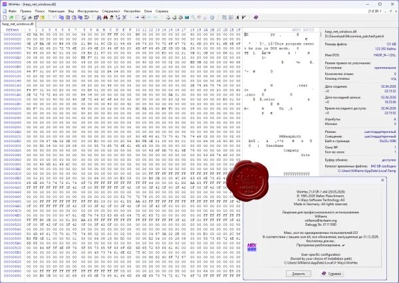The height and width of the screenshot is (283, 399).
Task: Click the 'Программа разблокирована' line in About dialog
Action: (x=321, y=245)
